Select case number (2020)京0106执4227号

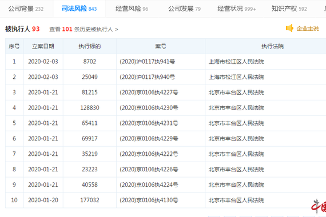(x=149, y=93)
